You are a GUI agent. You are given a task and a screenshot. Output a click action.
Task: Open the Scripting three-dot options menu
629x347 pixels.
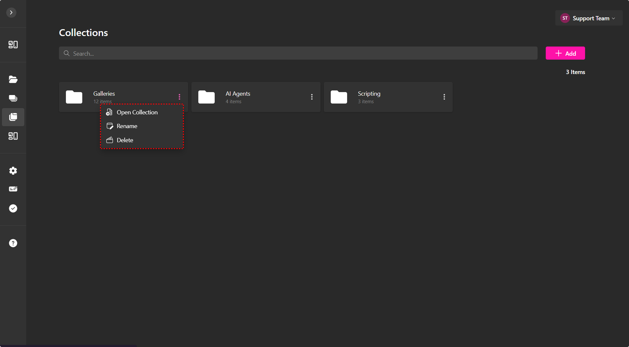444,97
